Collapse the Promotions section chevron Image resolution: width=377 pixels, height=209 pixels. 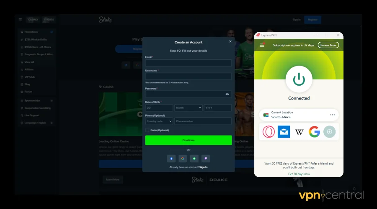pos(52,32)
